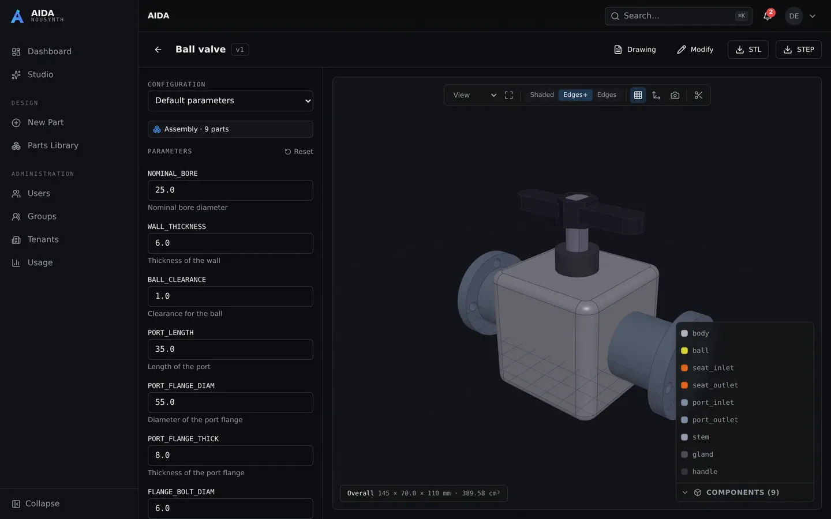Click the Parts Library cubes icon
Viewport: 831px width, 519px height.
coord(16,146)
